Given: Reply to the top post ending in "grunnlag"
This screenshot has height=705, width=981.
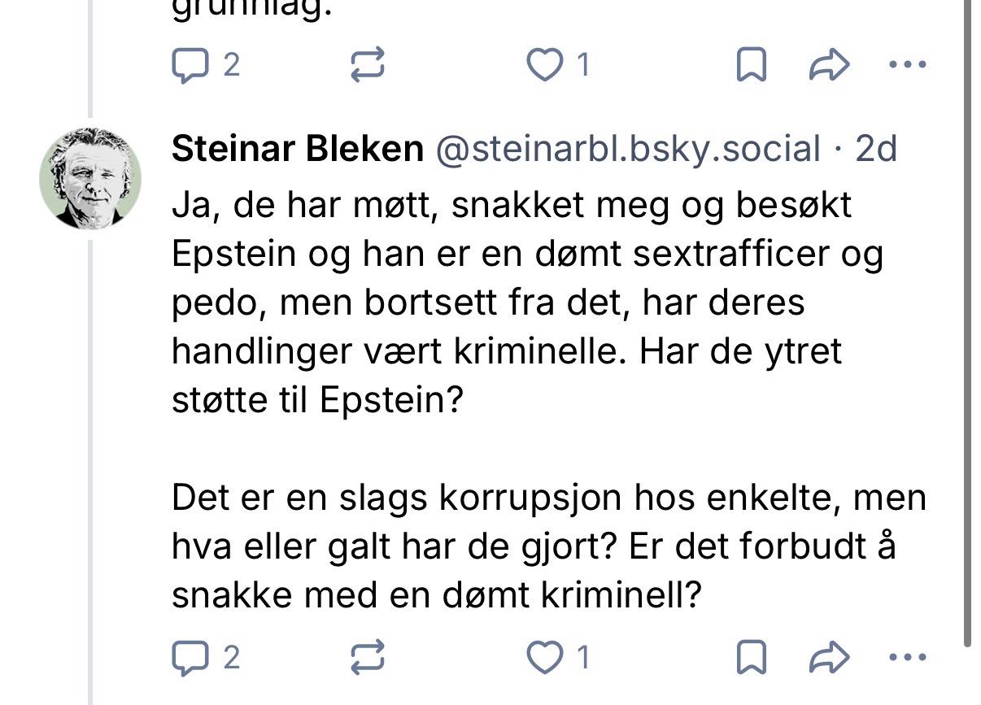Looking at the screenshot, I should [x=191, y=66].
